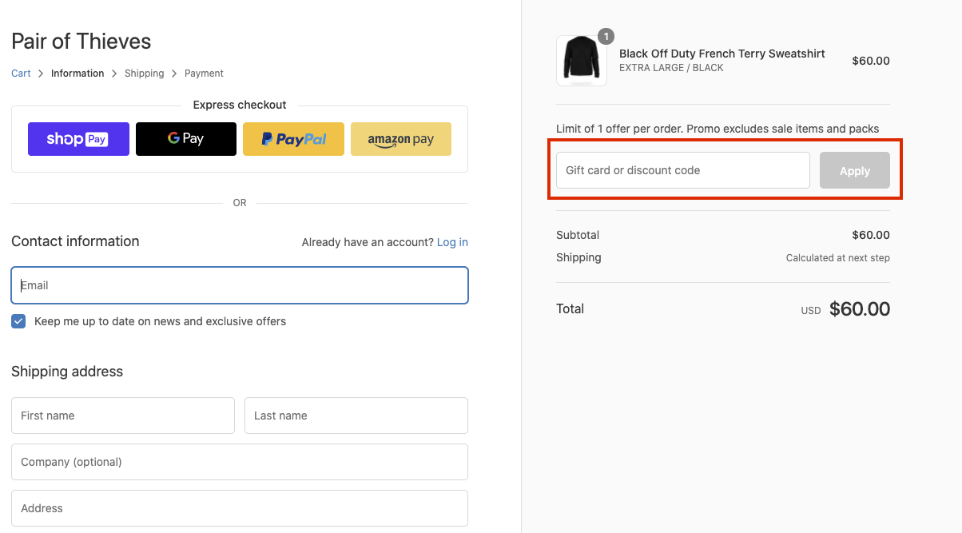The height and width of the screenshot is (533, 962).
Task: Click the Shipping breadcrumb step
Action: tap(145, 74)
